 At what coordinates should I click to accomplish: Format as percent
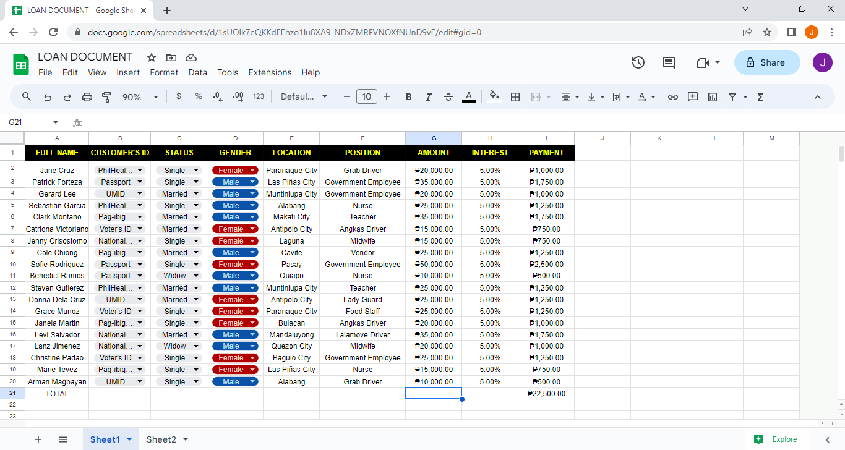click(x=199, y=96)
